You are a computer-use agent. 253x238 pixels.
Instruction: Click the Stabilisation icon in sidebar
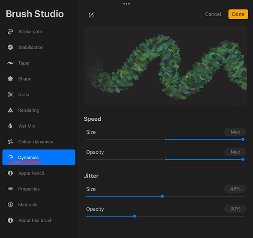10,47
